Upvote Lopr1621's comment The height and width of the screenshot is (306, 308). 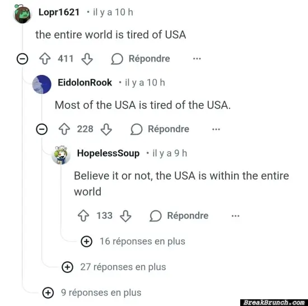45,59
